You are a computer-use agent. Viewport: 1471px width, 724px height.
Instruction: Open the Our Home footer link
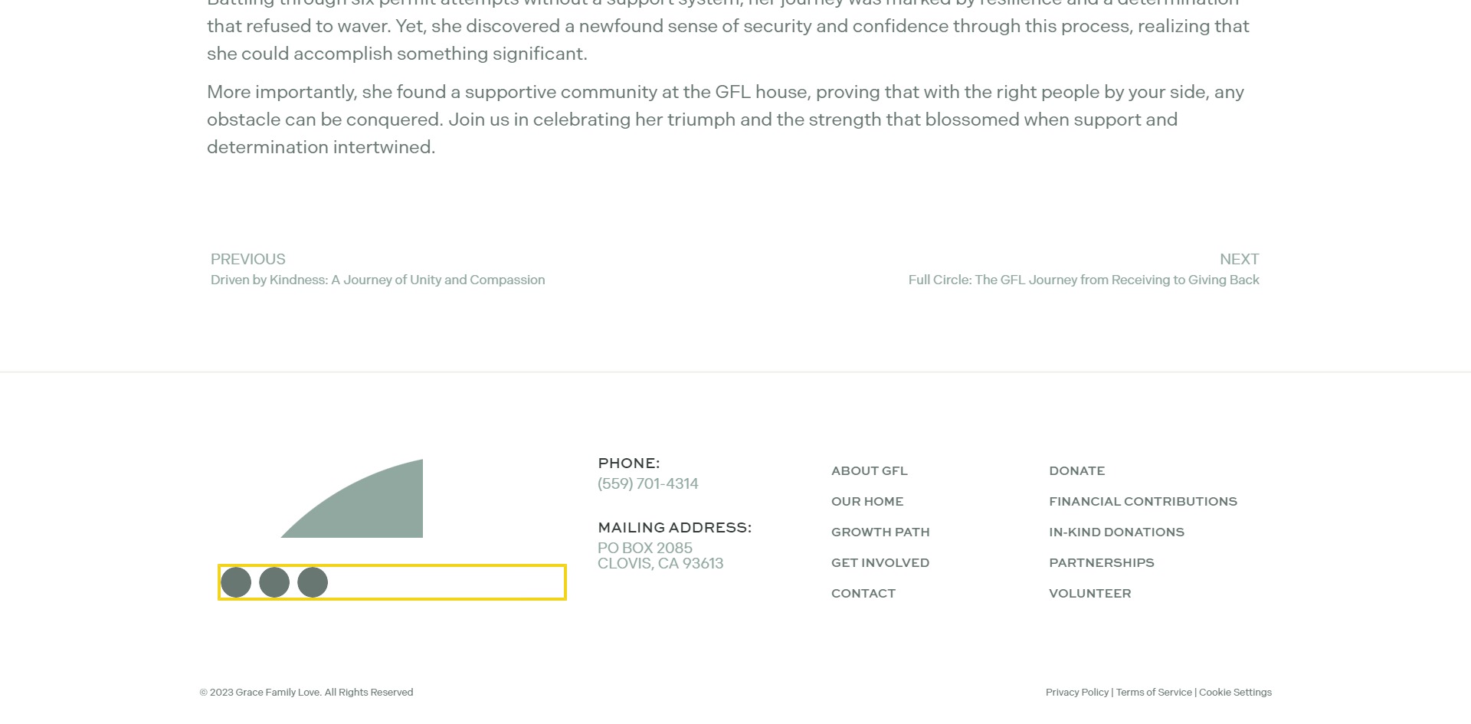coord(867,501)
